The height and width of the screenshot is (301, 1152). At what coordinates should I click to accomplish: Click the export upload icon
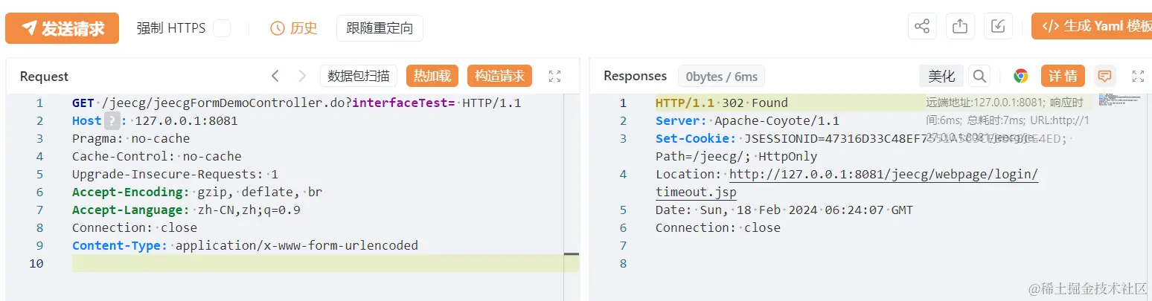960,27
